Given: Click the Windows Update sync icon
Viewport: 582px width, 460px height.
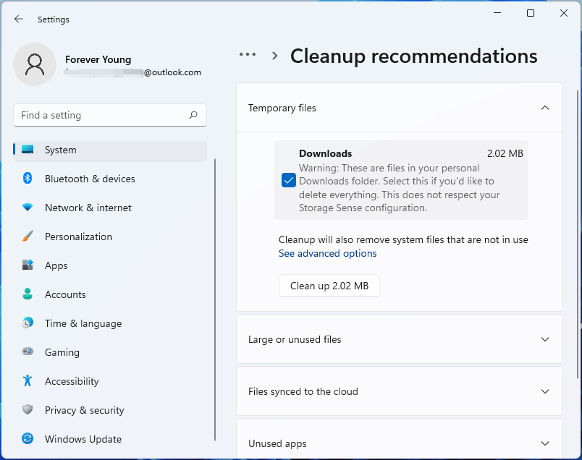Looking at the screenshot, I should 28,439.
